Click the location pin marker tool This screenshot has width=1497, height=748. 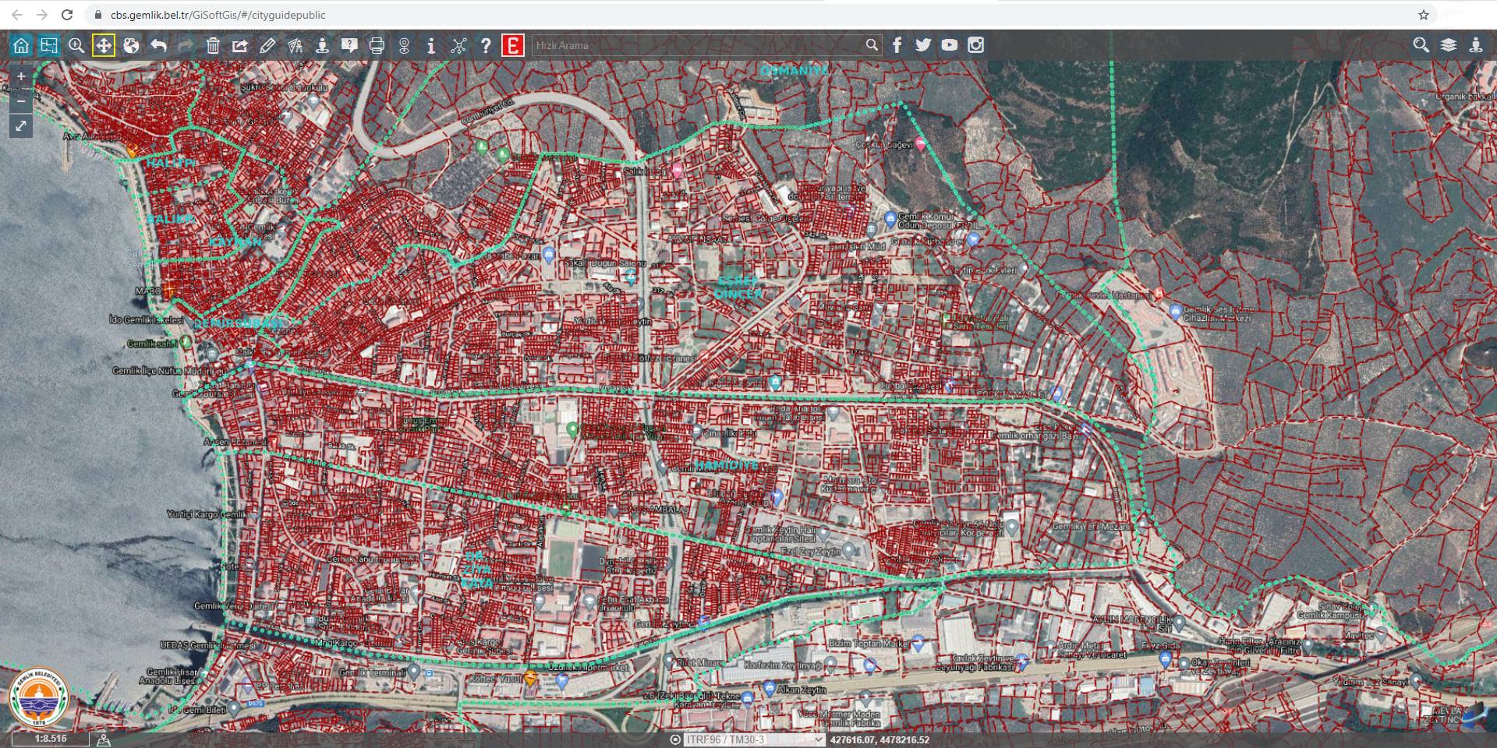(404, 45)
